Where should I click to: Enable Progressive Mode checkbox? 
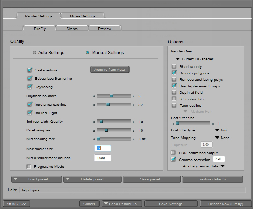[x=29, y=166]
